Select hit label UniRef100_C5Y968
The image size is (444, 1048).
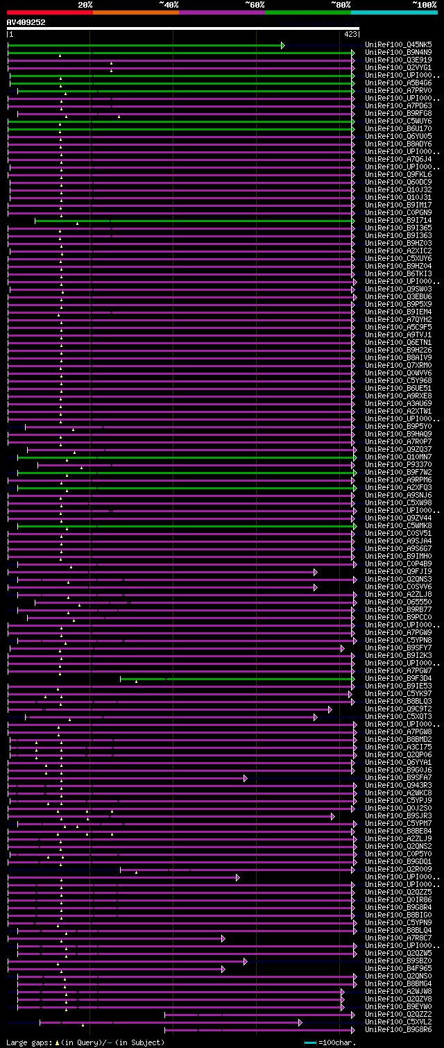click(x=399, y=381)
